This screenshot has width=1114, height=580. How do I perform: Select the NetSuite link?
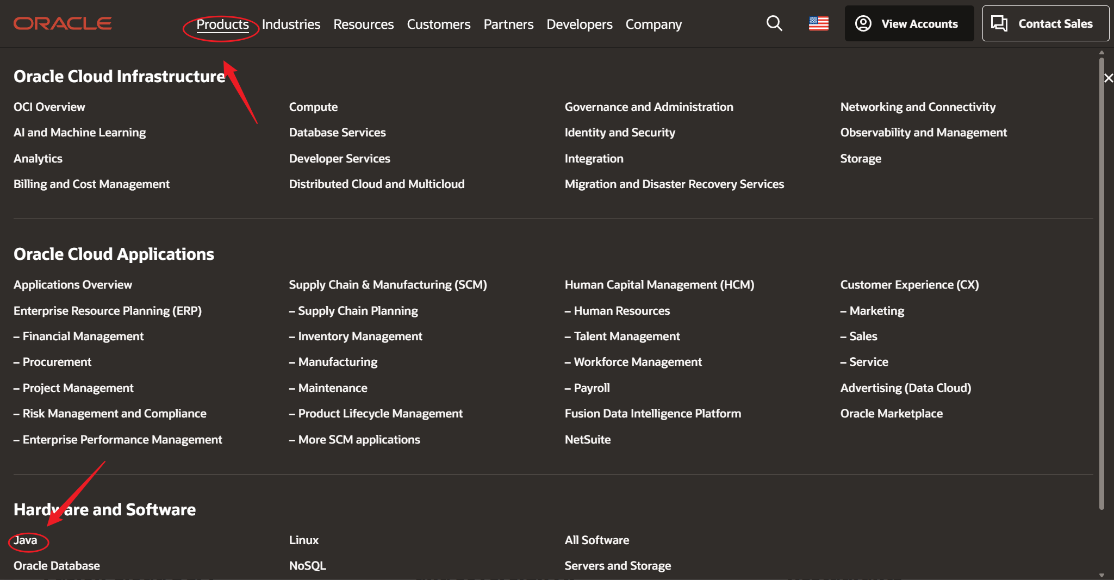[x=588, y=440]
